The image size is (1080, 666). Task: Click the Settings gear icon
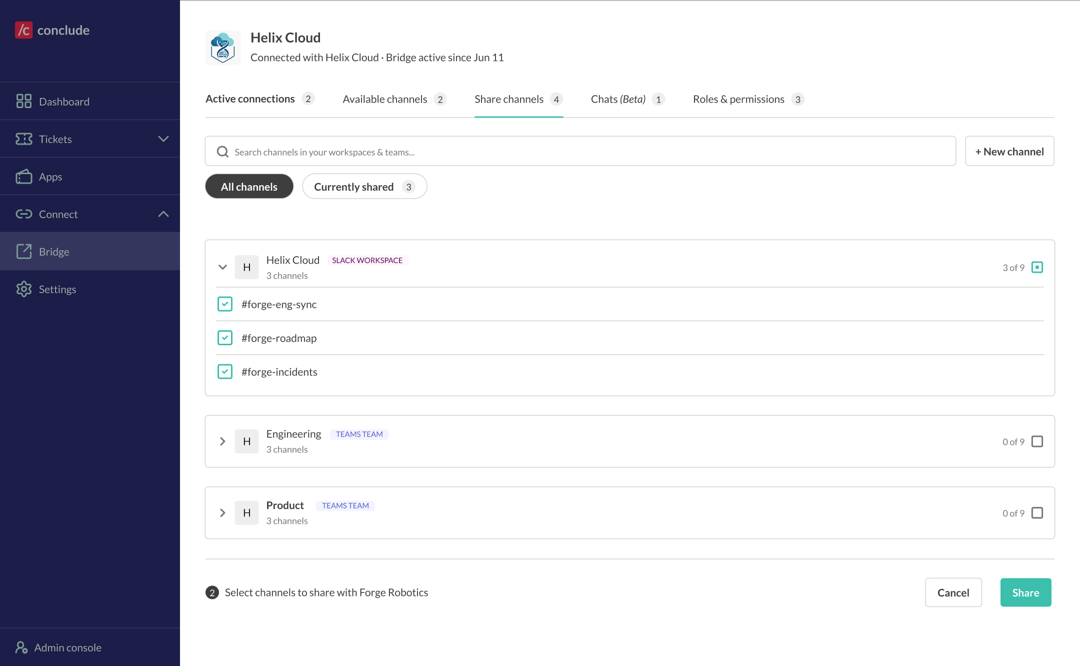[23, 289]
